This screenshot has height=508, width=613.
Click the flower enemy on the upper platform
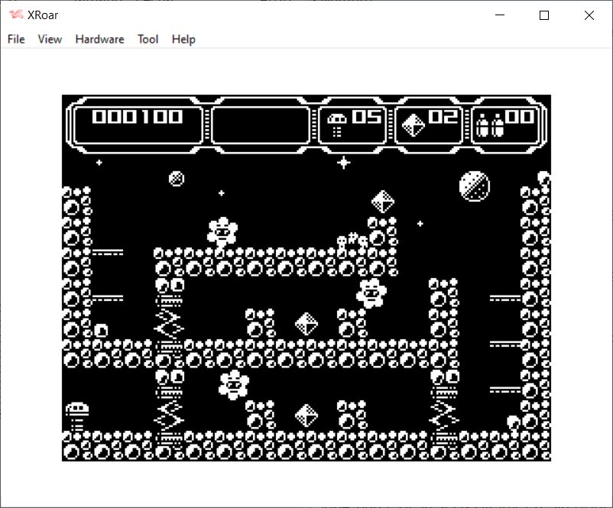pos(222,231)
